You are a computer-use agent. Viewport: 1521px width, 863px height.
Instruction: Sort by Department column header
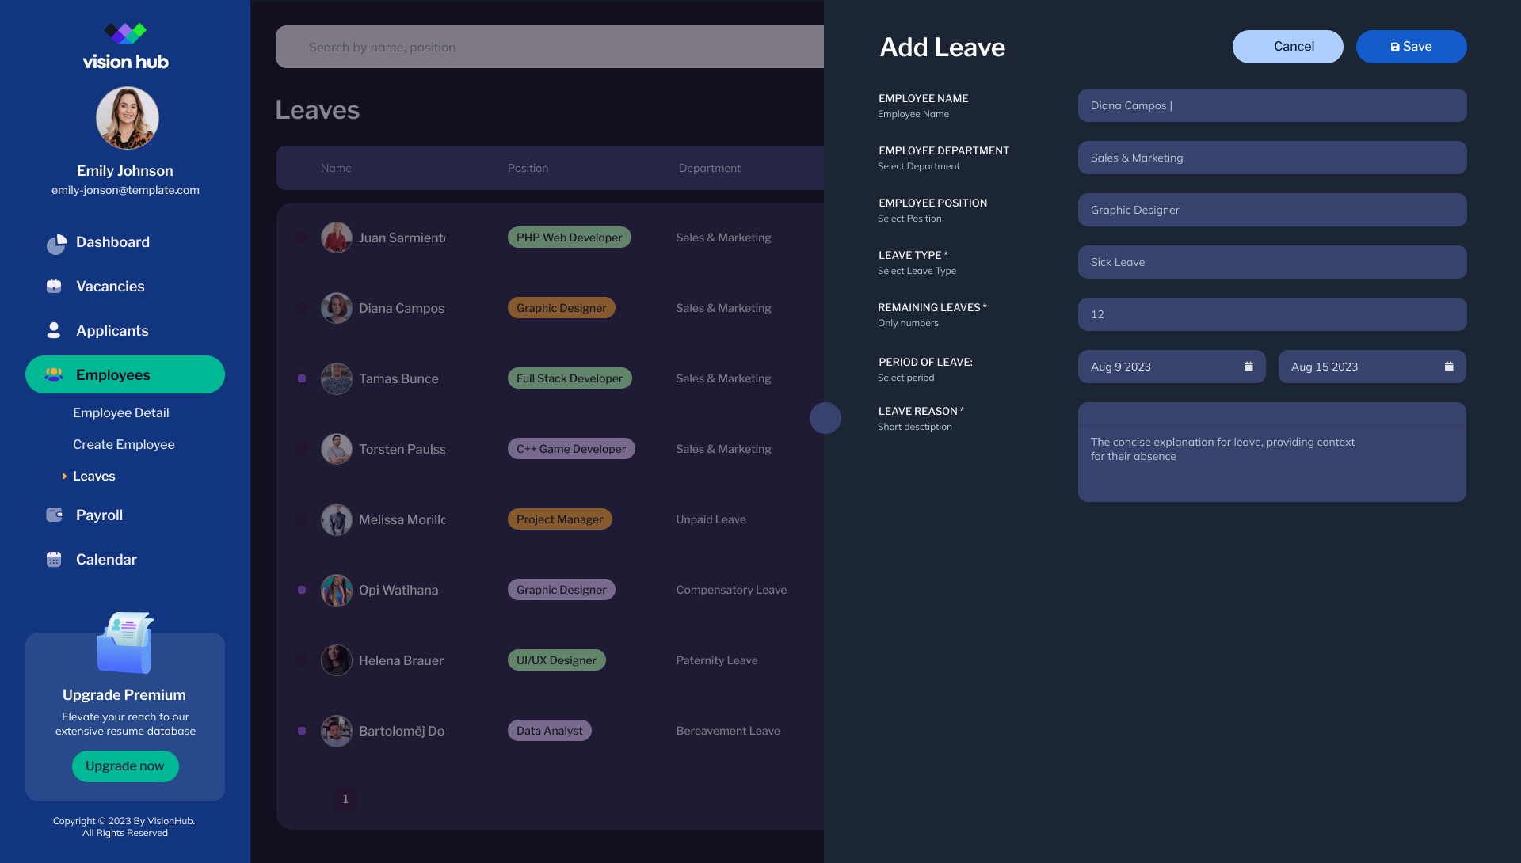click(710, 168)
